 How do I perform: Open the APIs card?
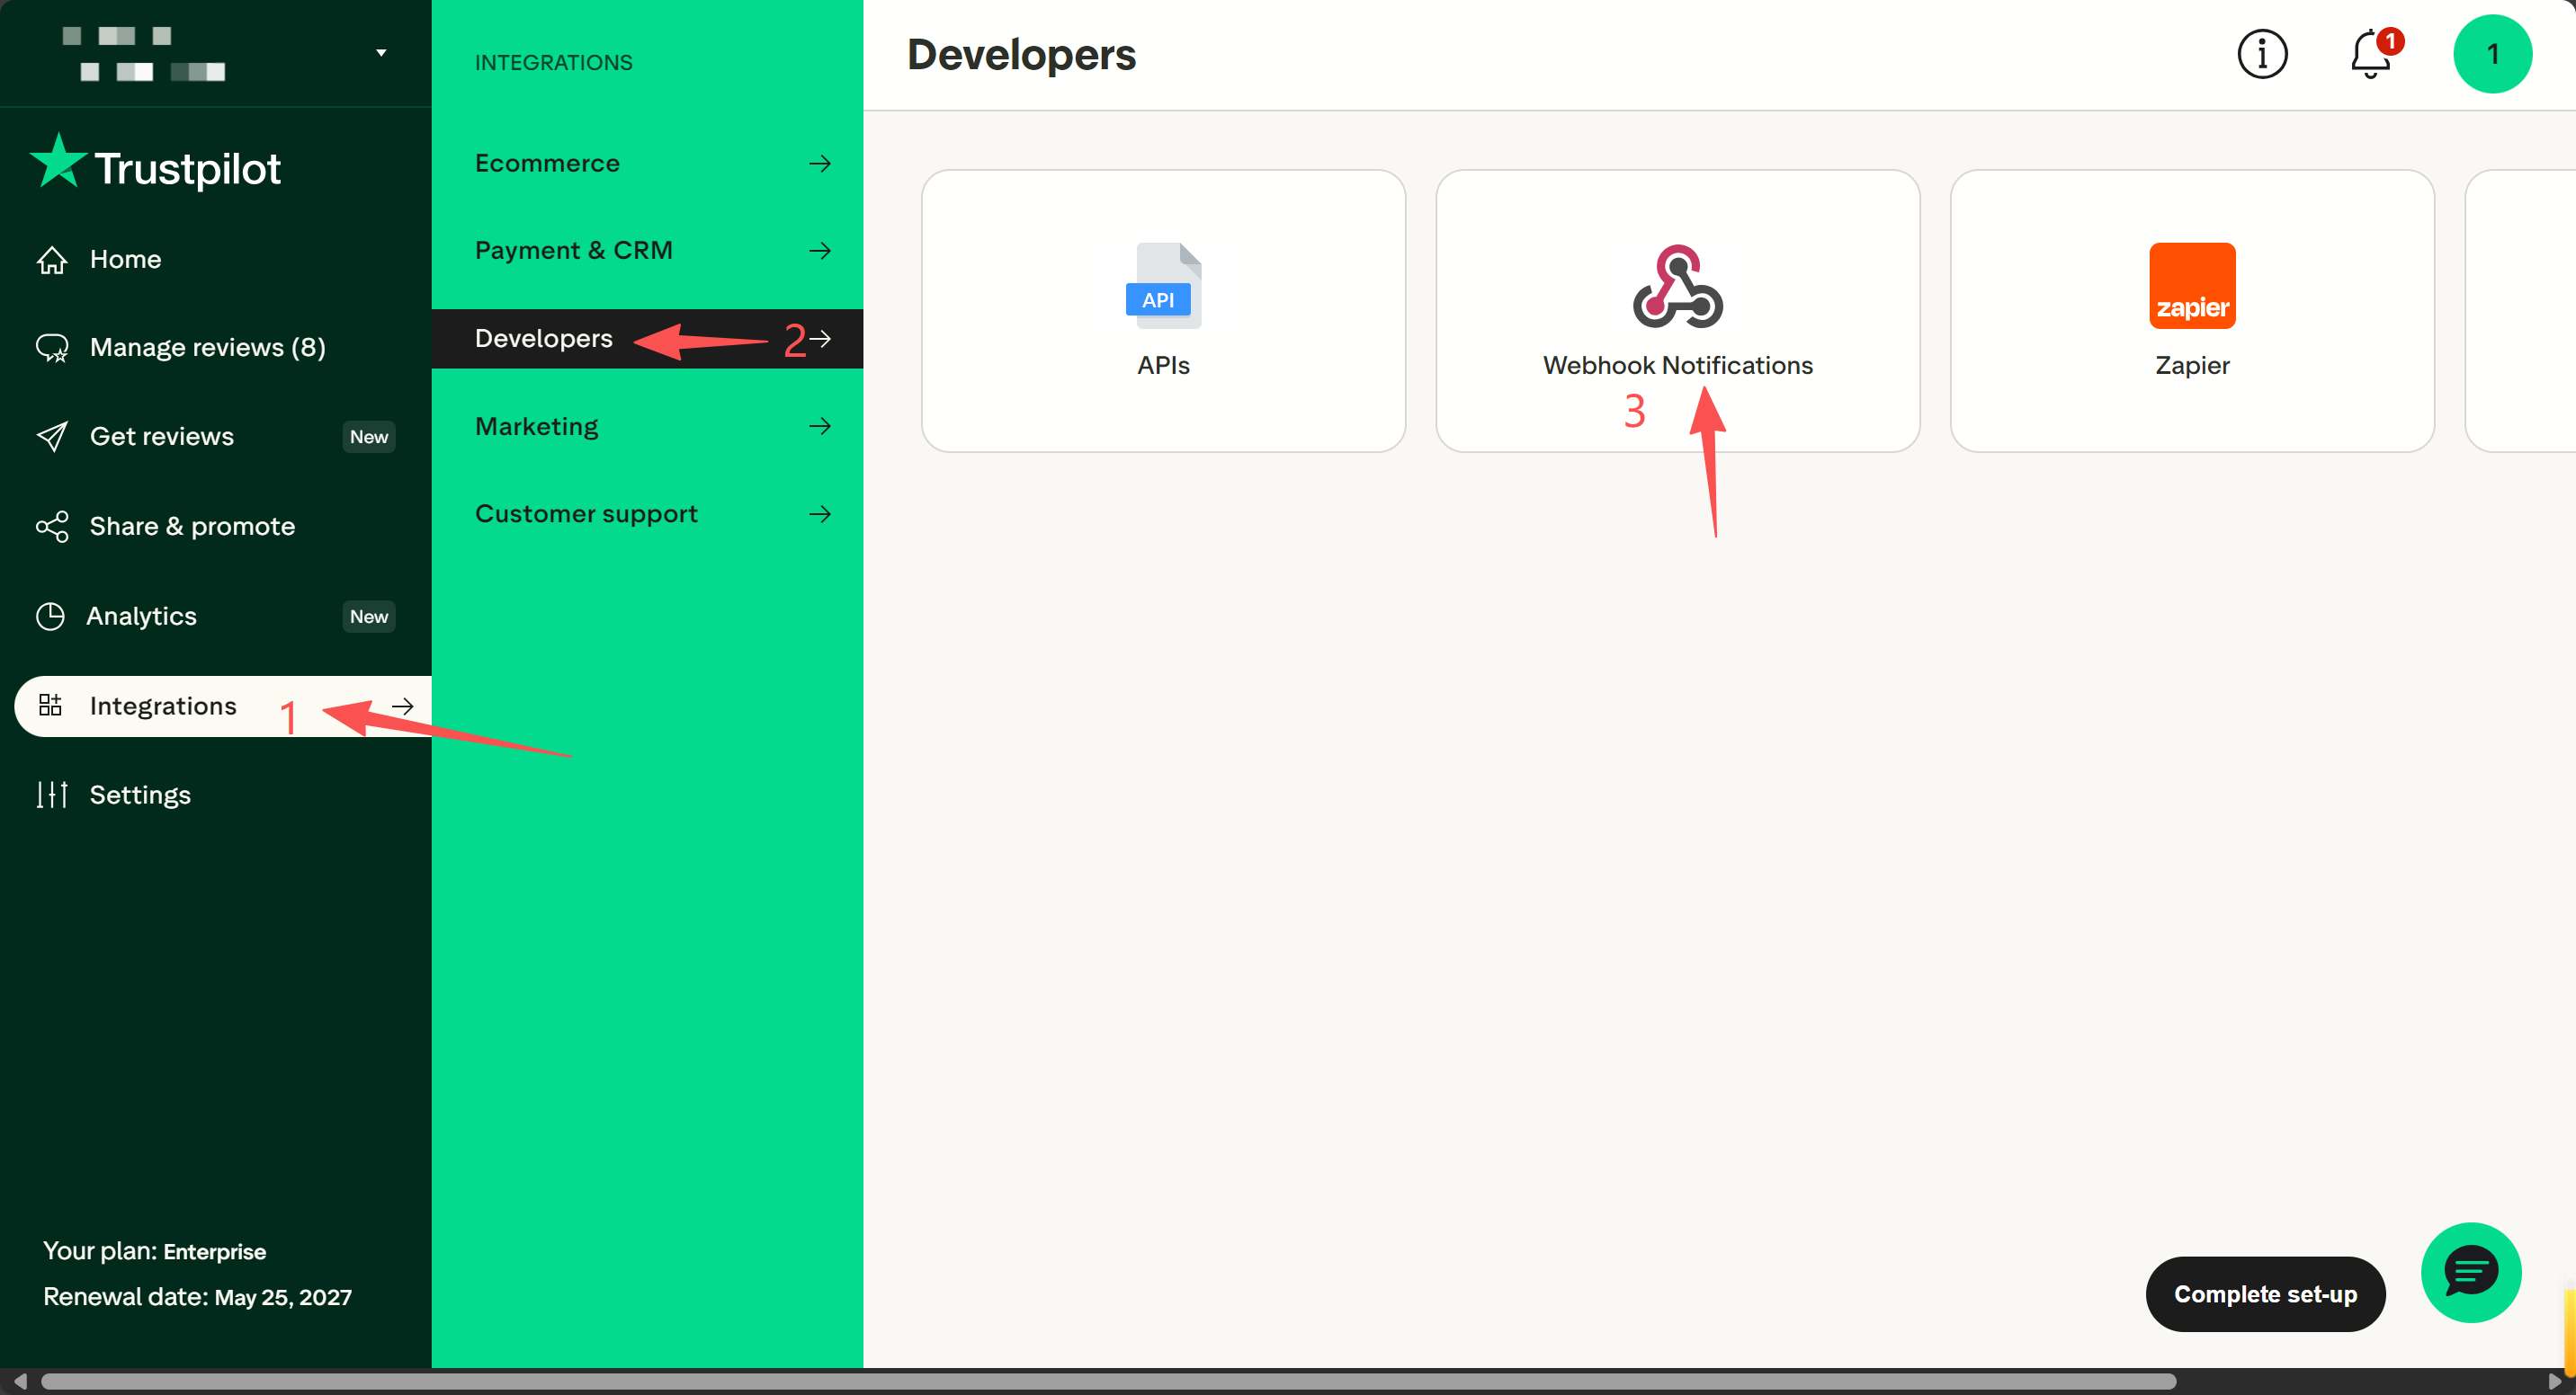pyautogui.click(x=1163, y=311)
